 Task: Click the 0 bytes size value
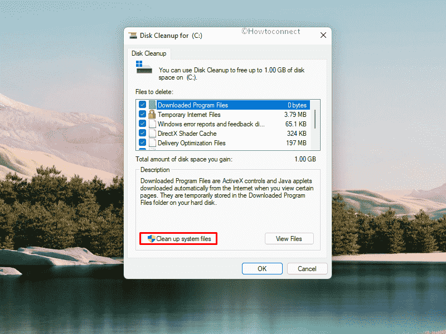coord(297,105)
